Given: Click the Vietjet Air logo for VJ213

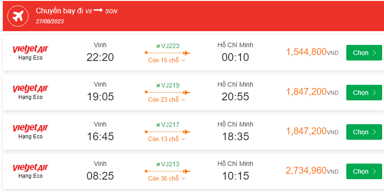Looking at the screenshot, I should click(x=30, y=167).
